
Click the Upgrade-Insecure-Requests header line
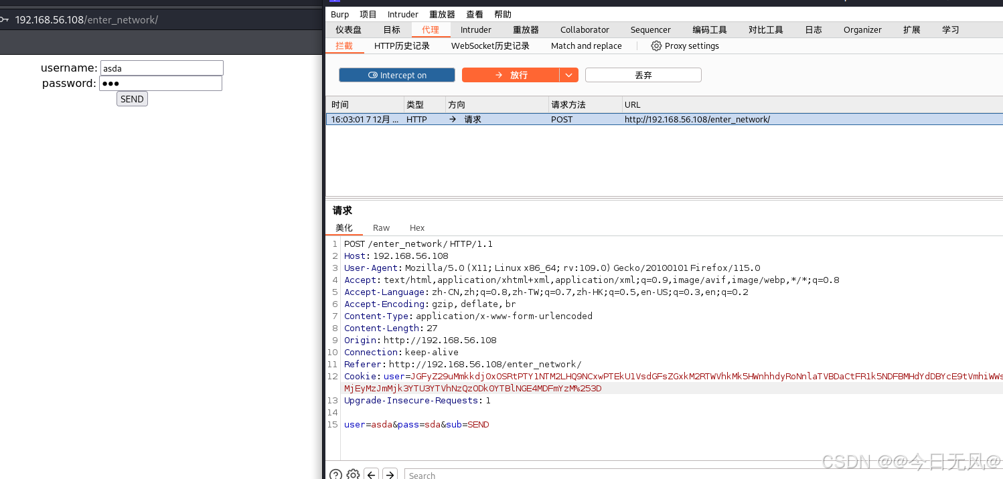(x=417, y=401)
